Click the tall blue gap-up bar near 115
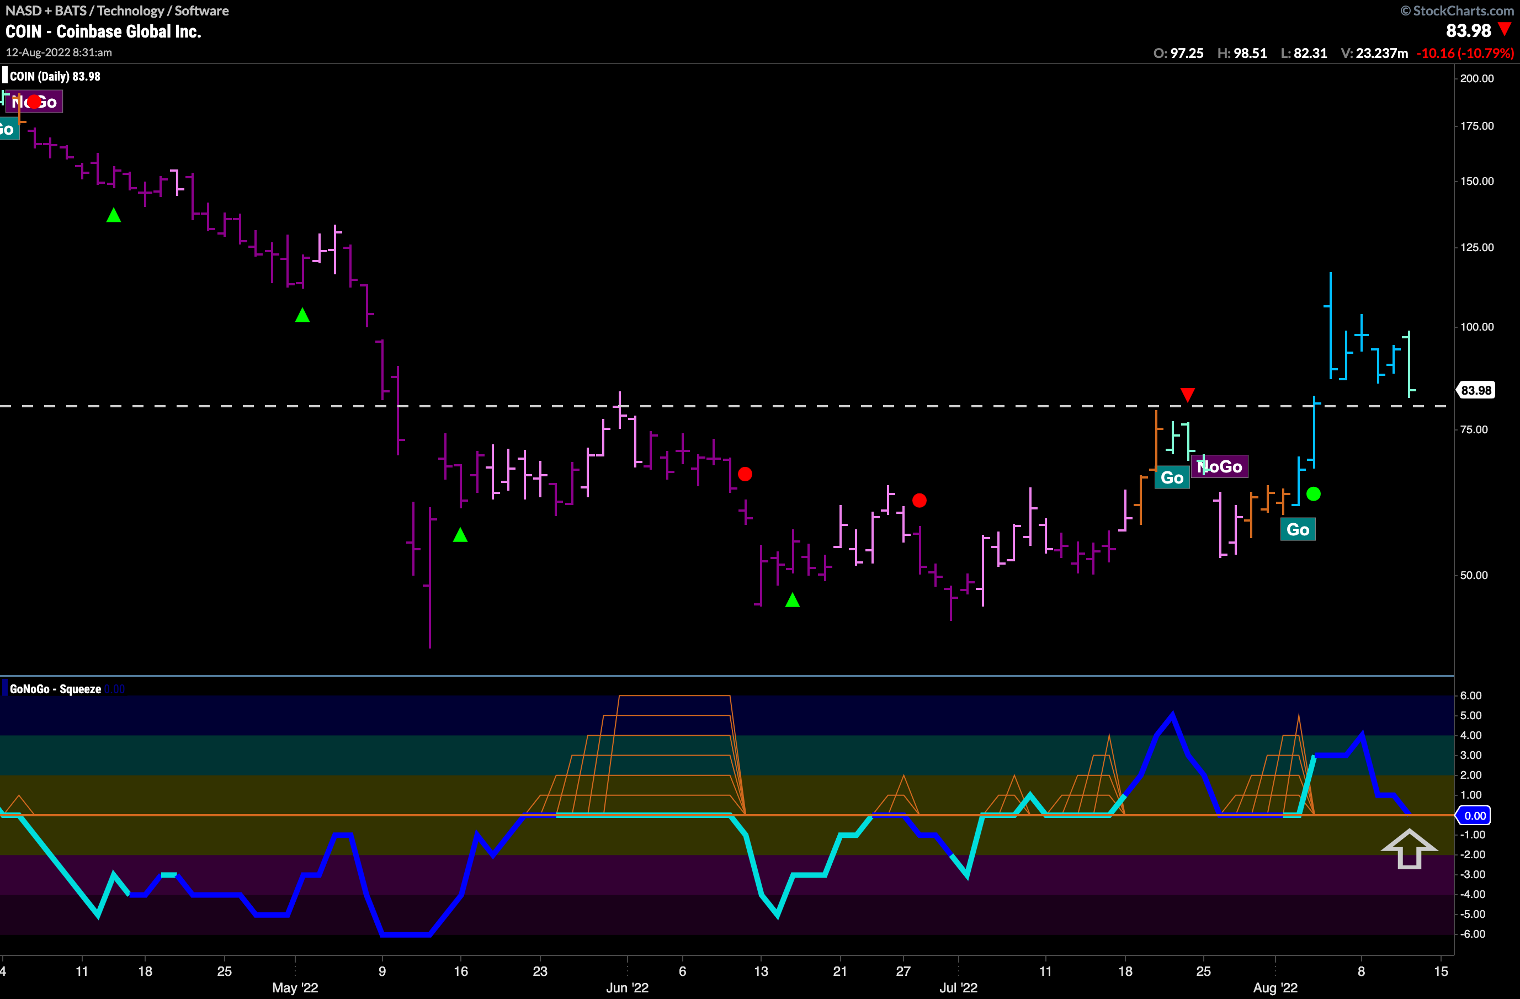 pos(1330,325)
